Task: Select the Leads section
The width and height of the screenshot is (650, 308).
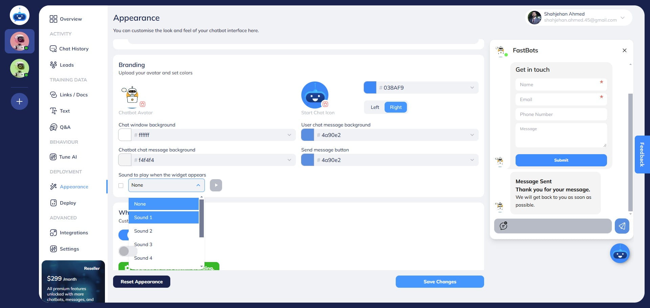Action: coord(67,65)
